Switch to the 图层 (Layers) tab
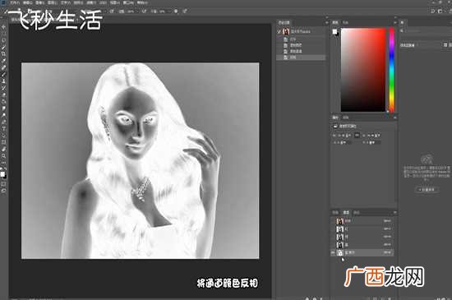The height and width of the screenshot is (300, 452). (x=335, y=212)
